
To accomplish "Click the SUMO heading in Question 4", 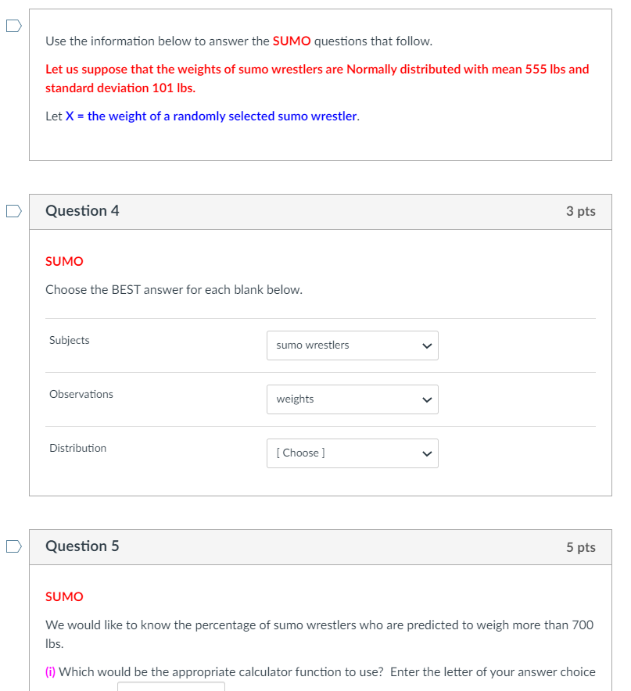I will pos(63,261).
